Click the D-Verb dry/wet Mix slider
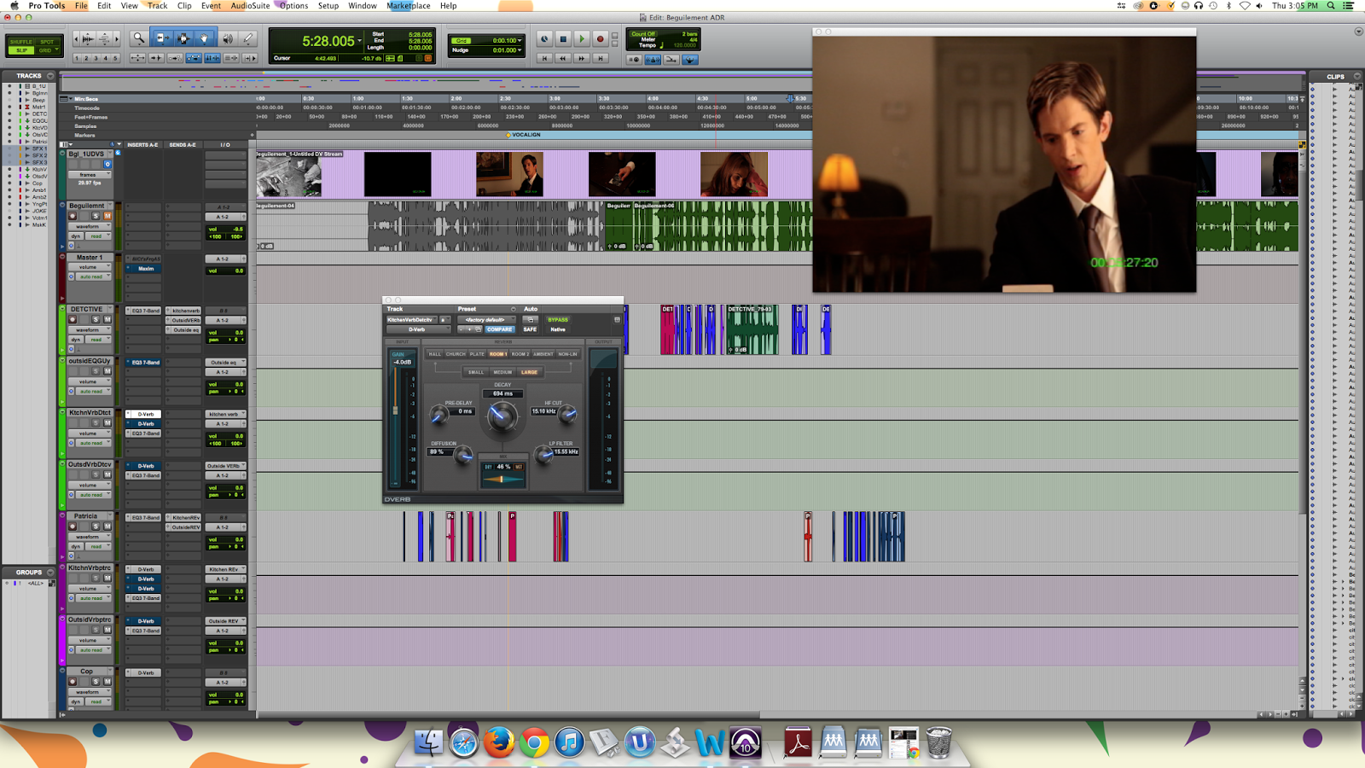 click(x=502, y=479)
